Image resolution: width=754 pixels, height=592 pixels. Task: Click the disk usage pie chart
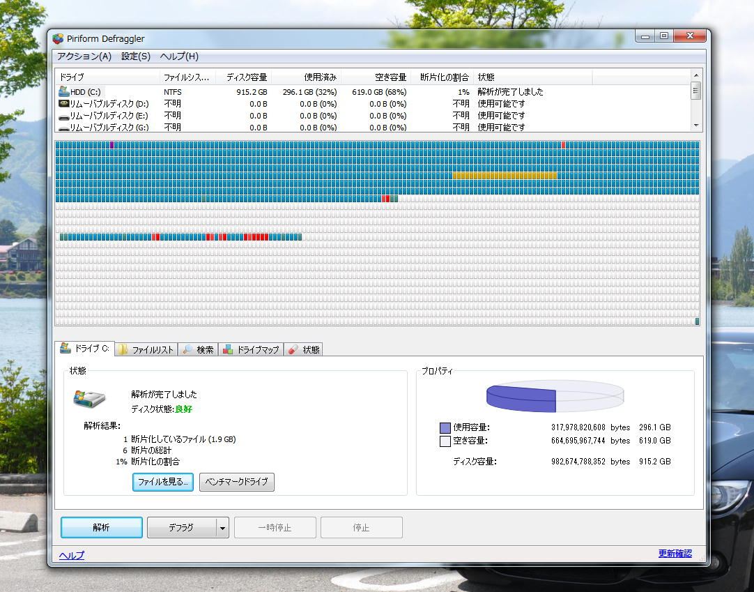(555, 396)
